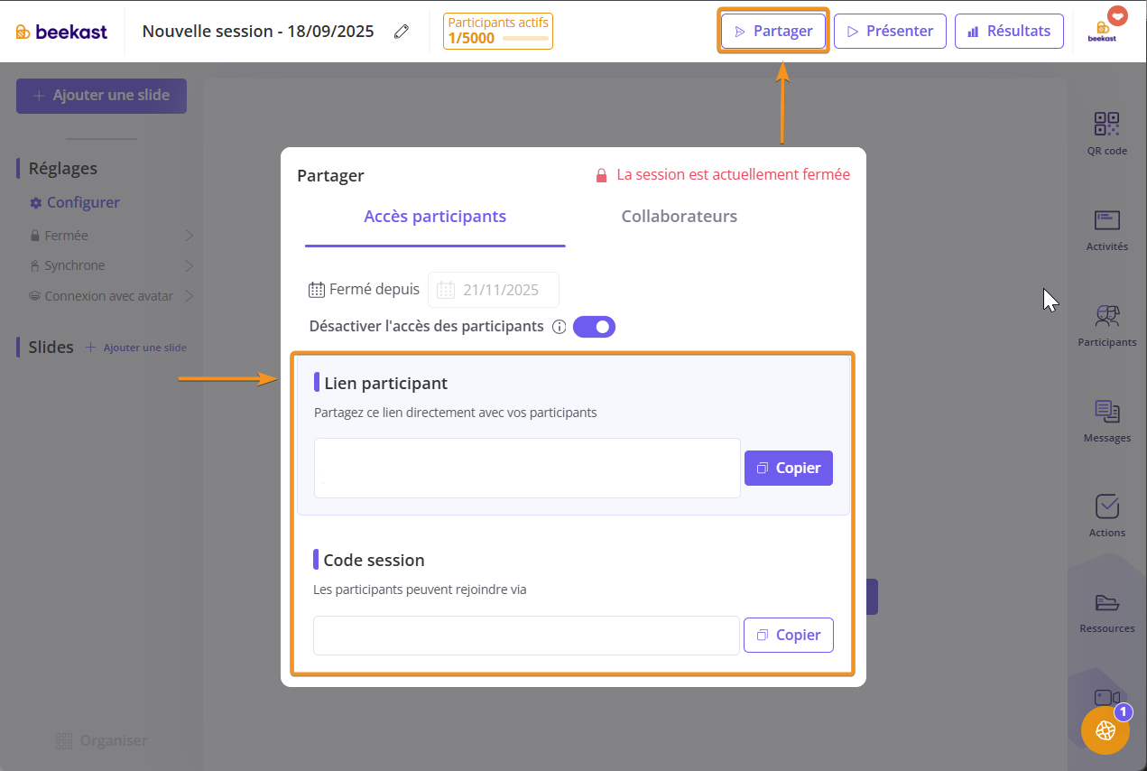Open the Messages sidebar icon

[1106, 413]
